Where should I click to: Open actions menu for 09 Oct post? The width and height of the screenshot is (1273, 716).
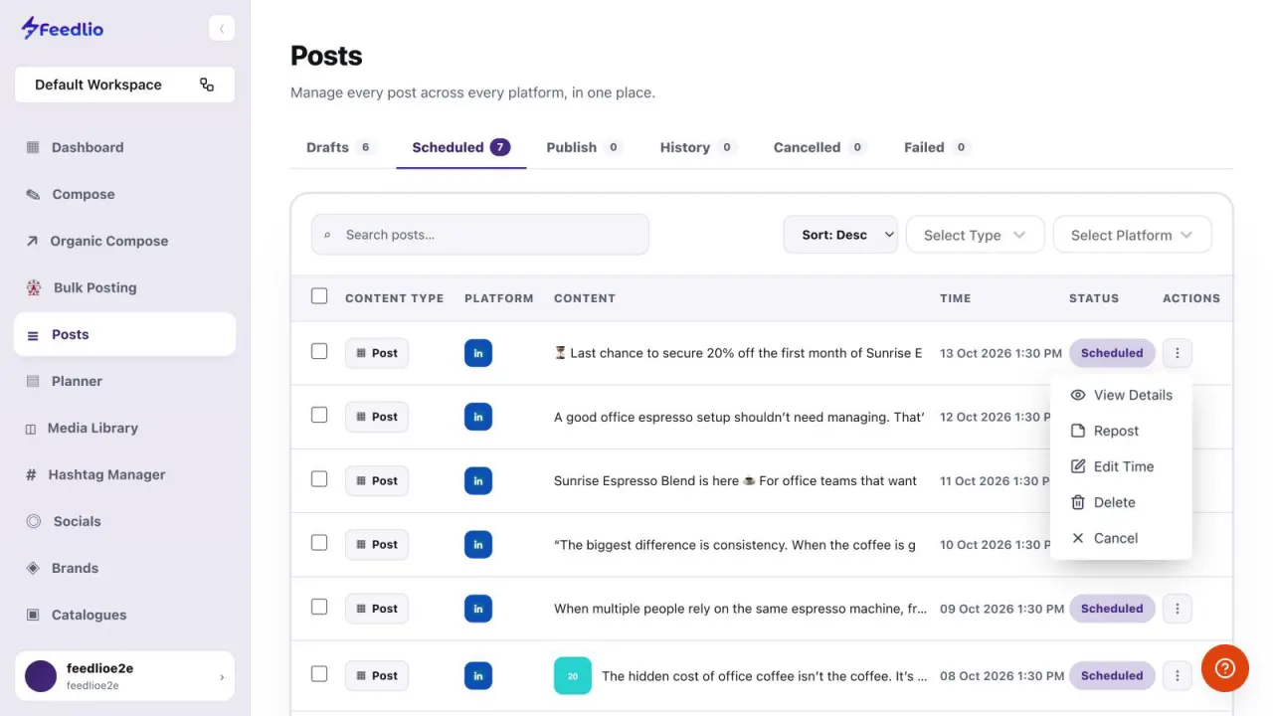point(1178,609)
